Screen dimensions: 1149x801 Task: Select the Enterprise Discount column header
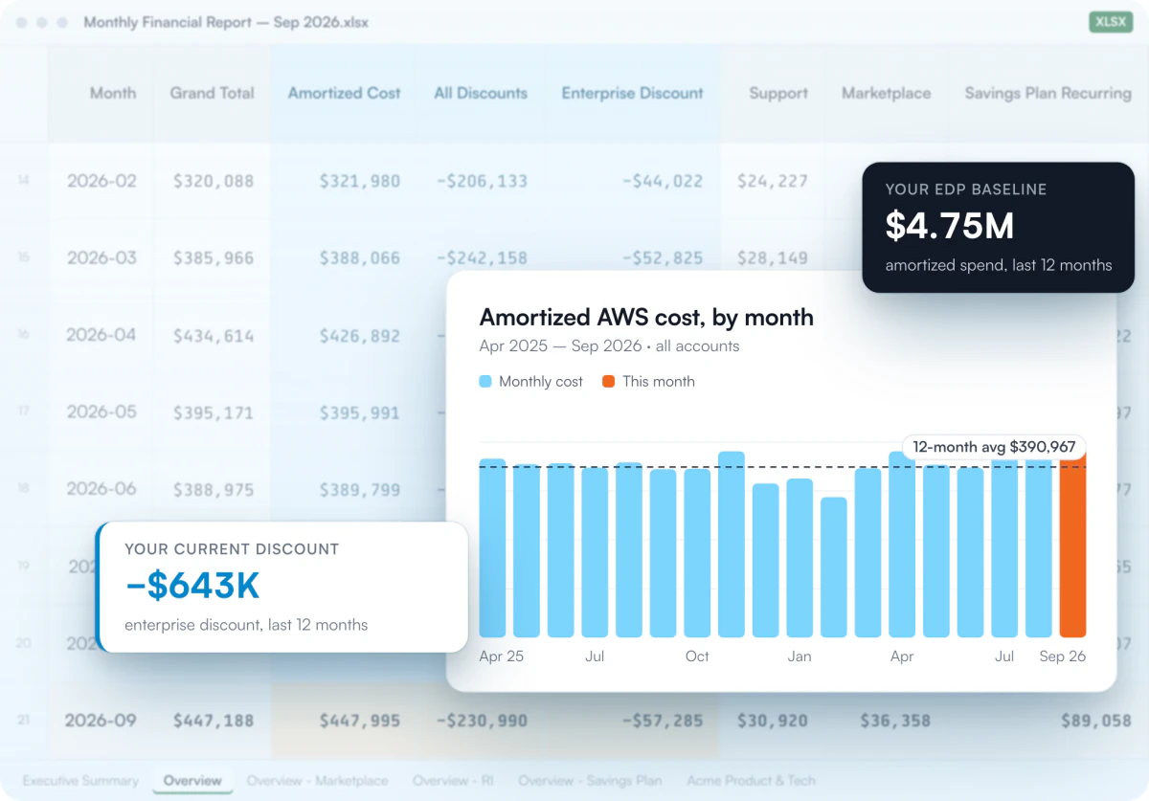pos(633,93)
